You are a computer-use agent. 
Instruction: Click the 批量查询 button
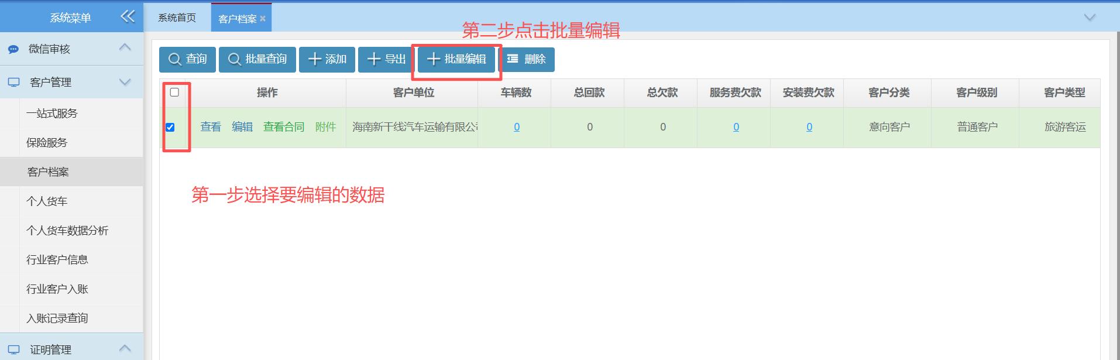[257, 59]
